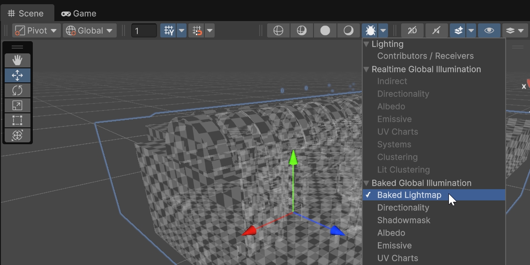
Task: Select the Hand view tool
Action: click(17, 60)
